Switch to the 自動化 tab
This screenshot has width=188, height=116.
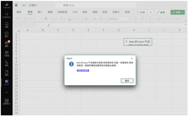116,12
